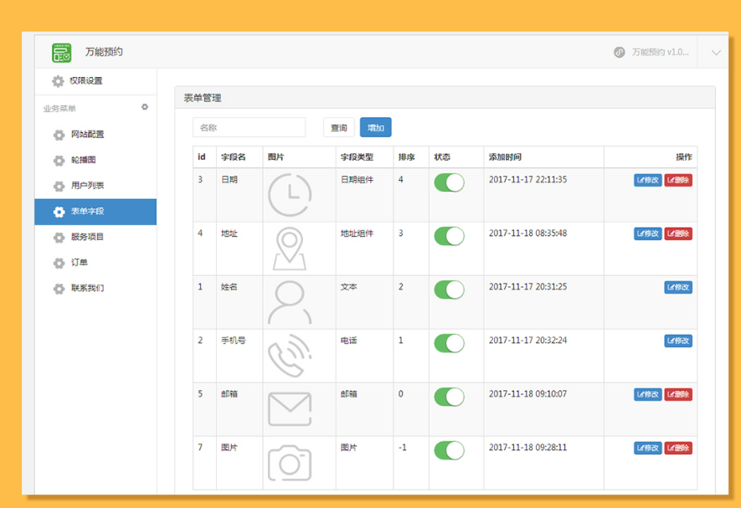Open 轮播图 menu item
The width and height of the screenshot is (741, 508).
click(x=95, y=160)
